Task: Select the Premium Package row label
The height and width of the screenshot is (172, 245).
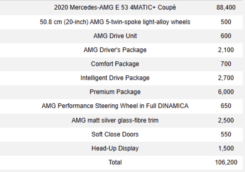Action: [x=115, y=92]
